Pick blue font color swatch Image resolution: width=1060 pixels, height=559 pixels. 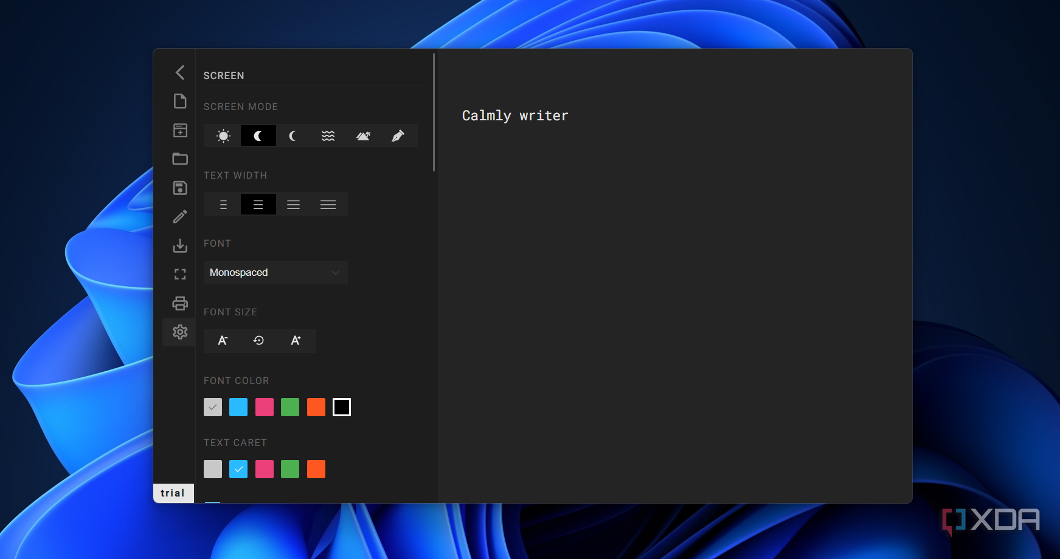pos(238,407)
